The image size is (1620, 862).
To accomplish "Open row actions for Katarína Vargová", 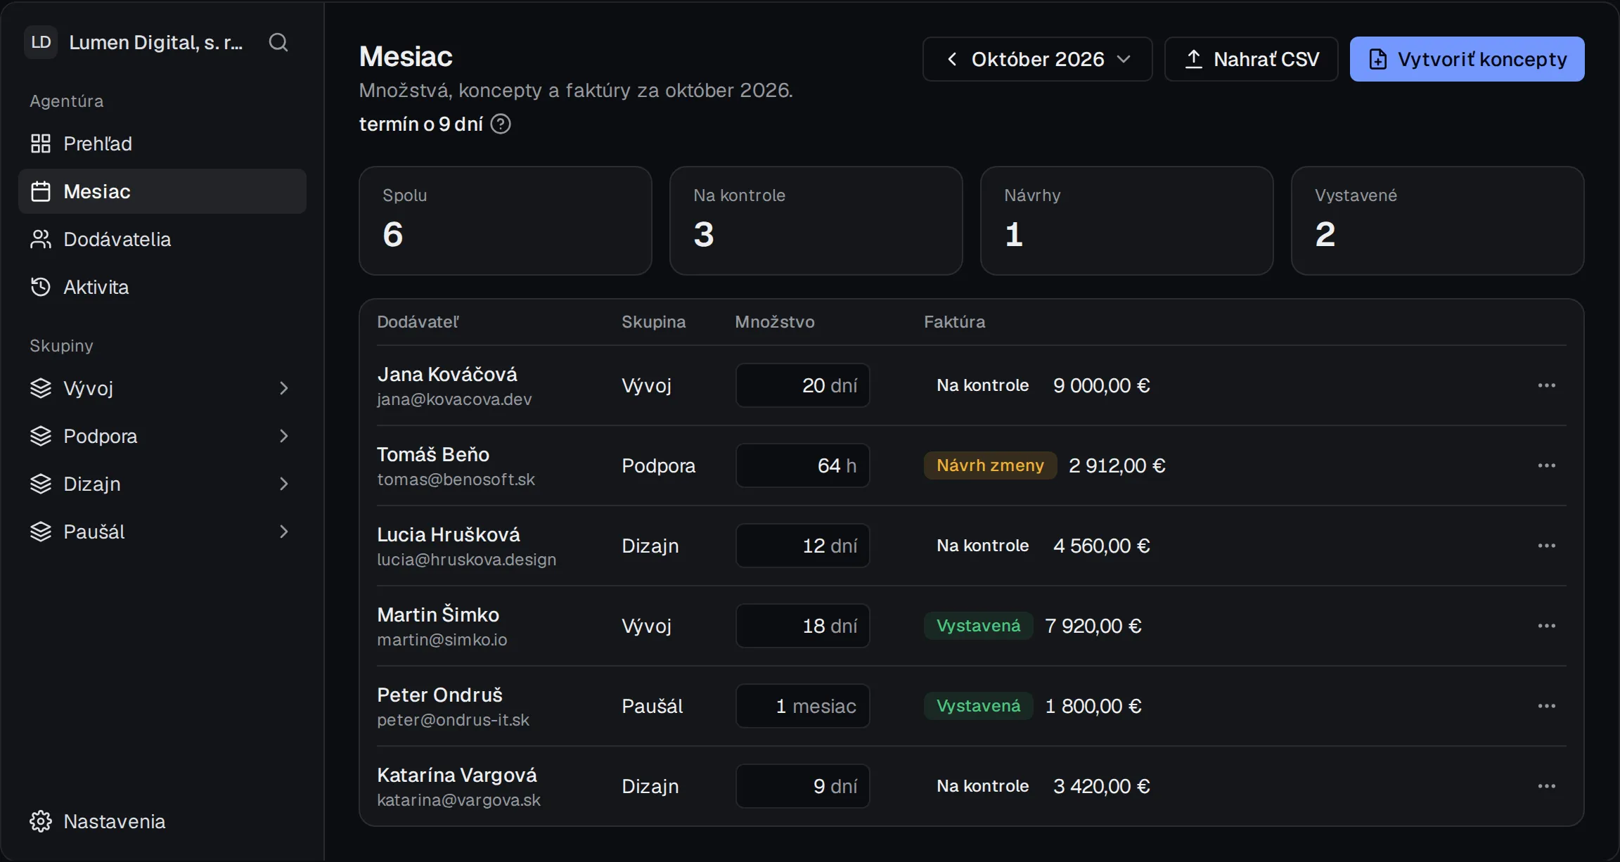I will pos(1546,786).
